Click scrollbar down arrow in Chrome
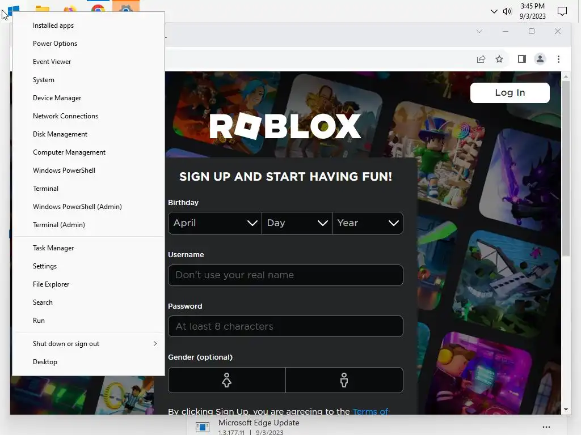 [x=566, y=410]
